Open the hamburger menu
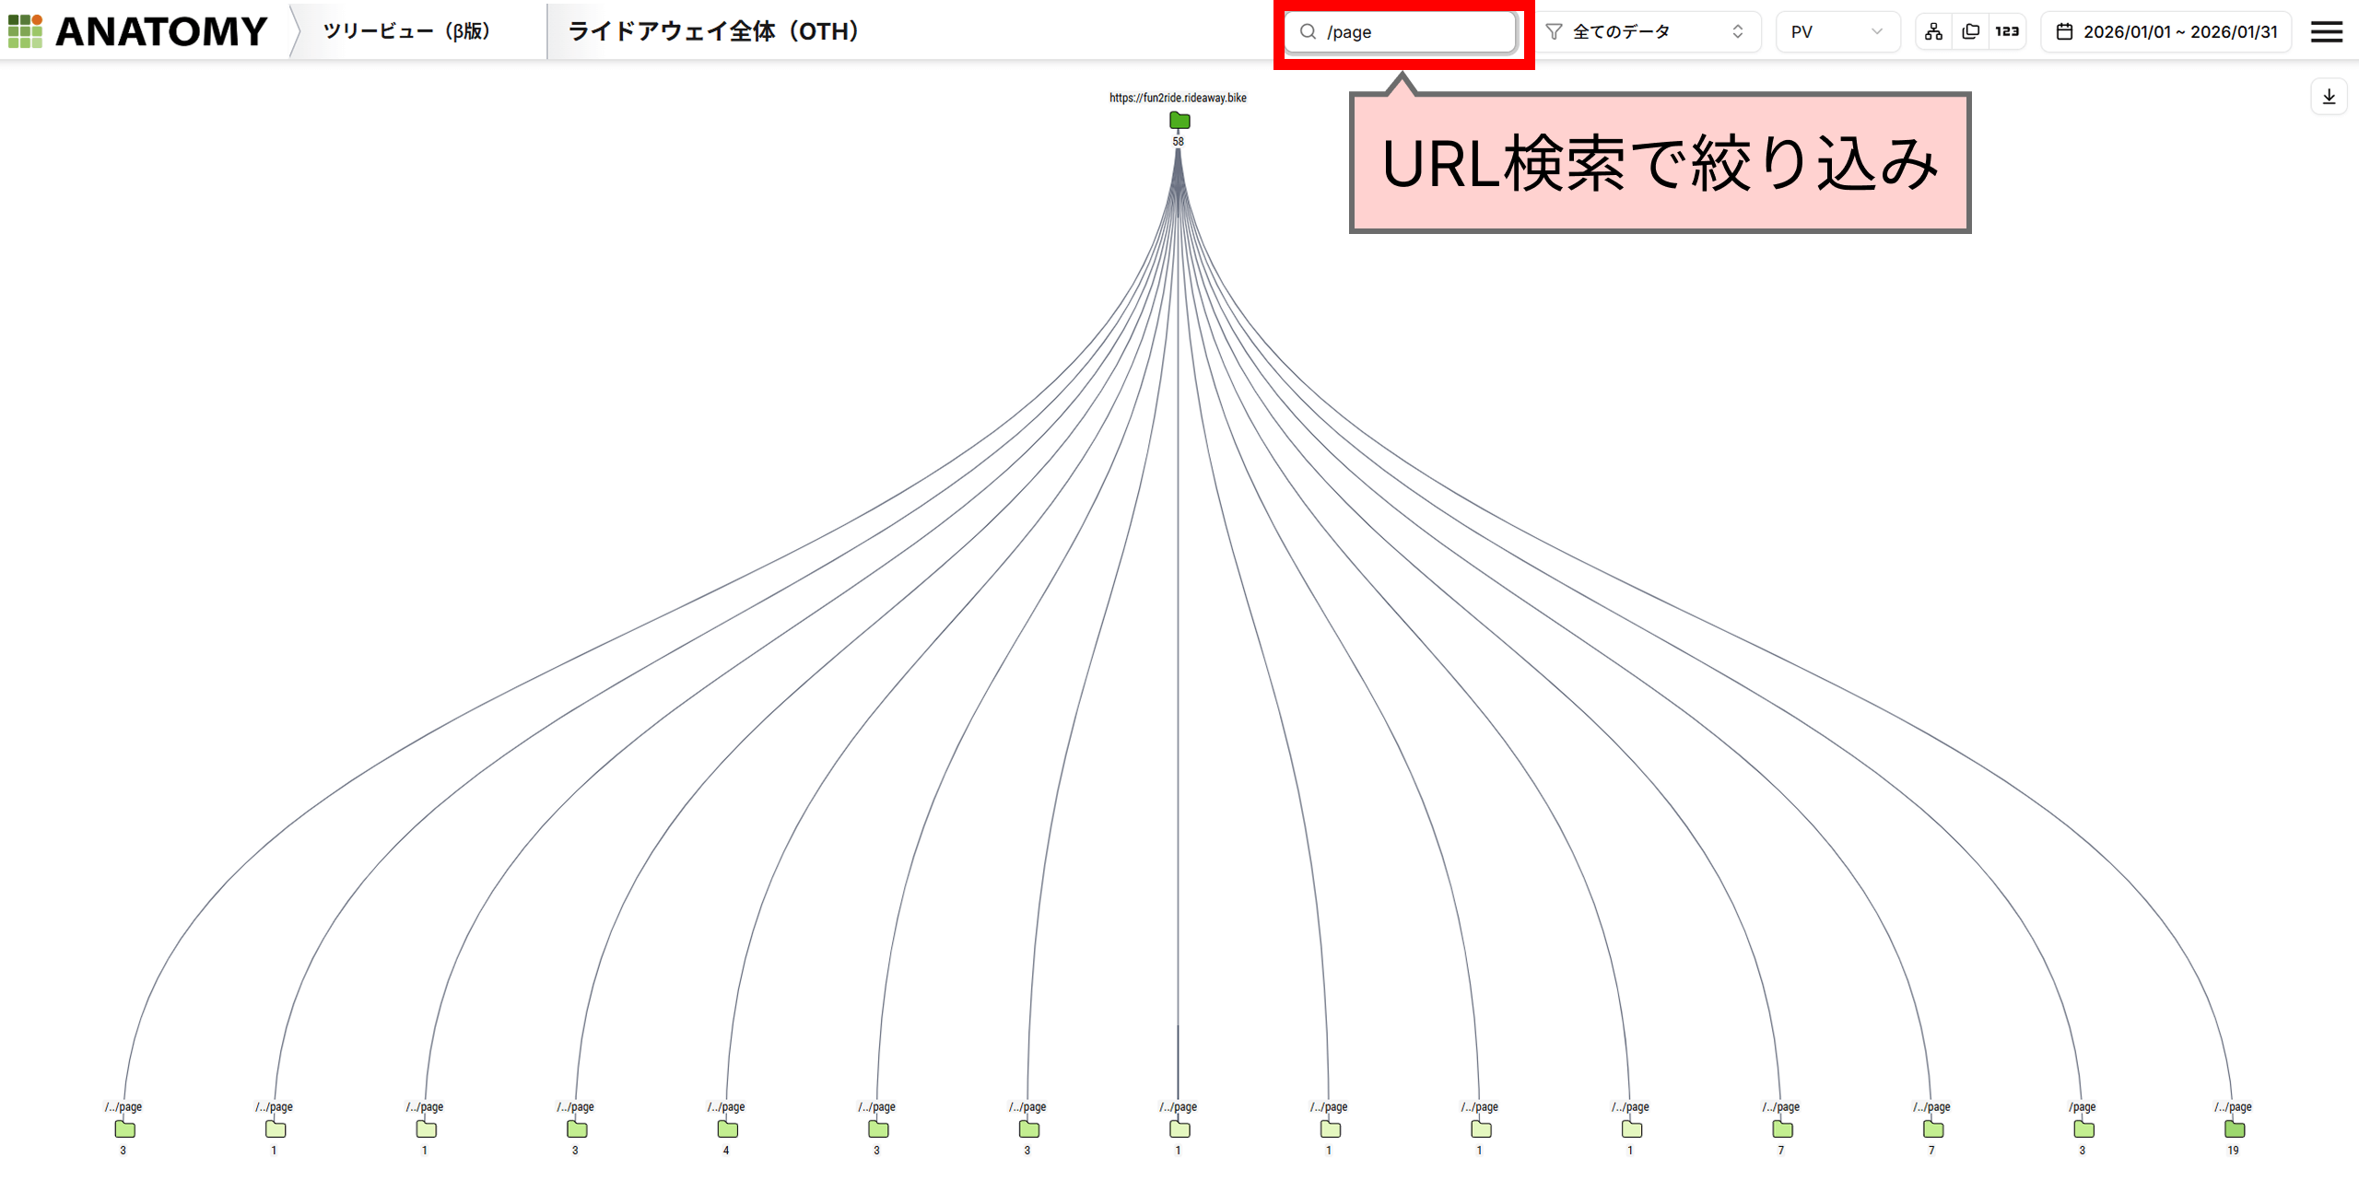This screenshot has width=2359, height=1181. coord(2326,32)
